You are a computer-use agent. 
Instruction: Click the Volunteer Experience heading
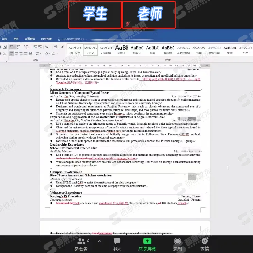click(66, 193)
